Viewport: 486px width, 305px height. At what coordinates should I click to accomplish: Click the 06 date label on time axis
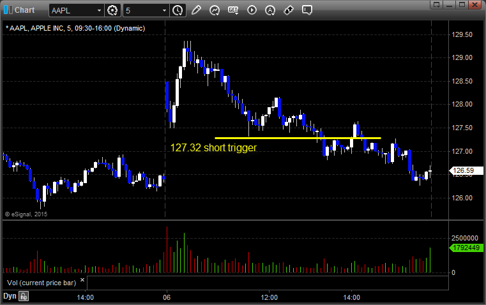coord(167,297)
